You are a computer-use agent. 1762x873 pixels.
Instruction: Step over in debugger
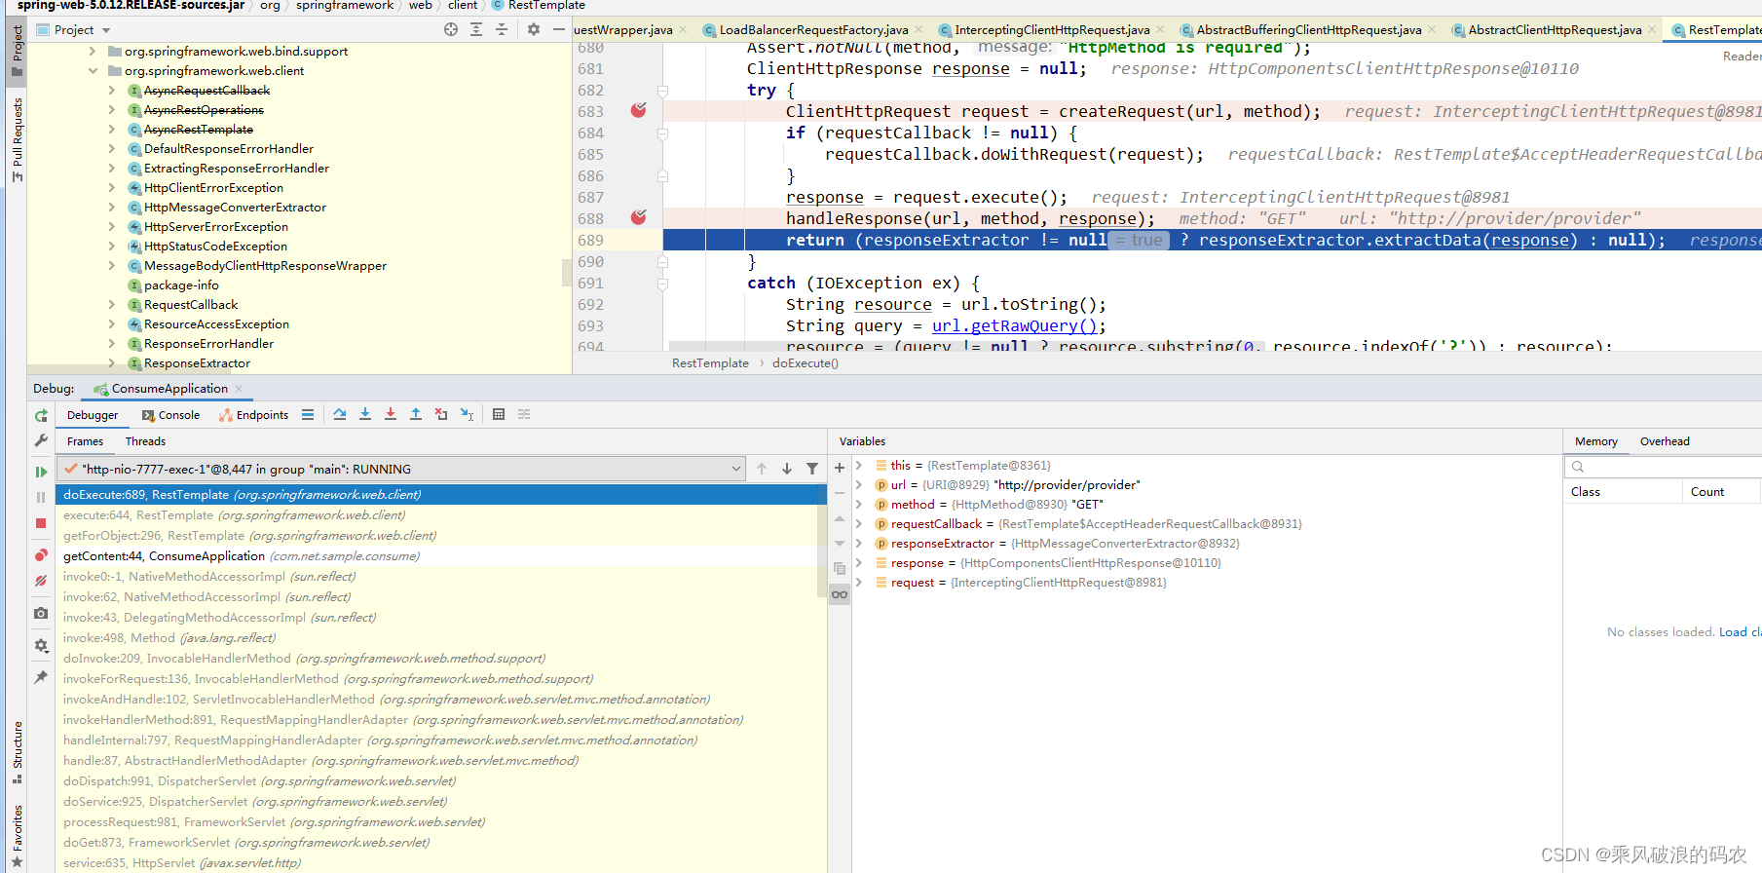click(x=340, y=414)
